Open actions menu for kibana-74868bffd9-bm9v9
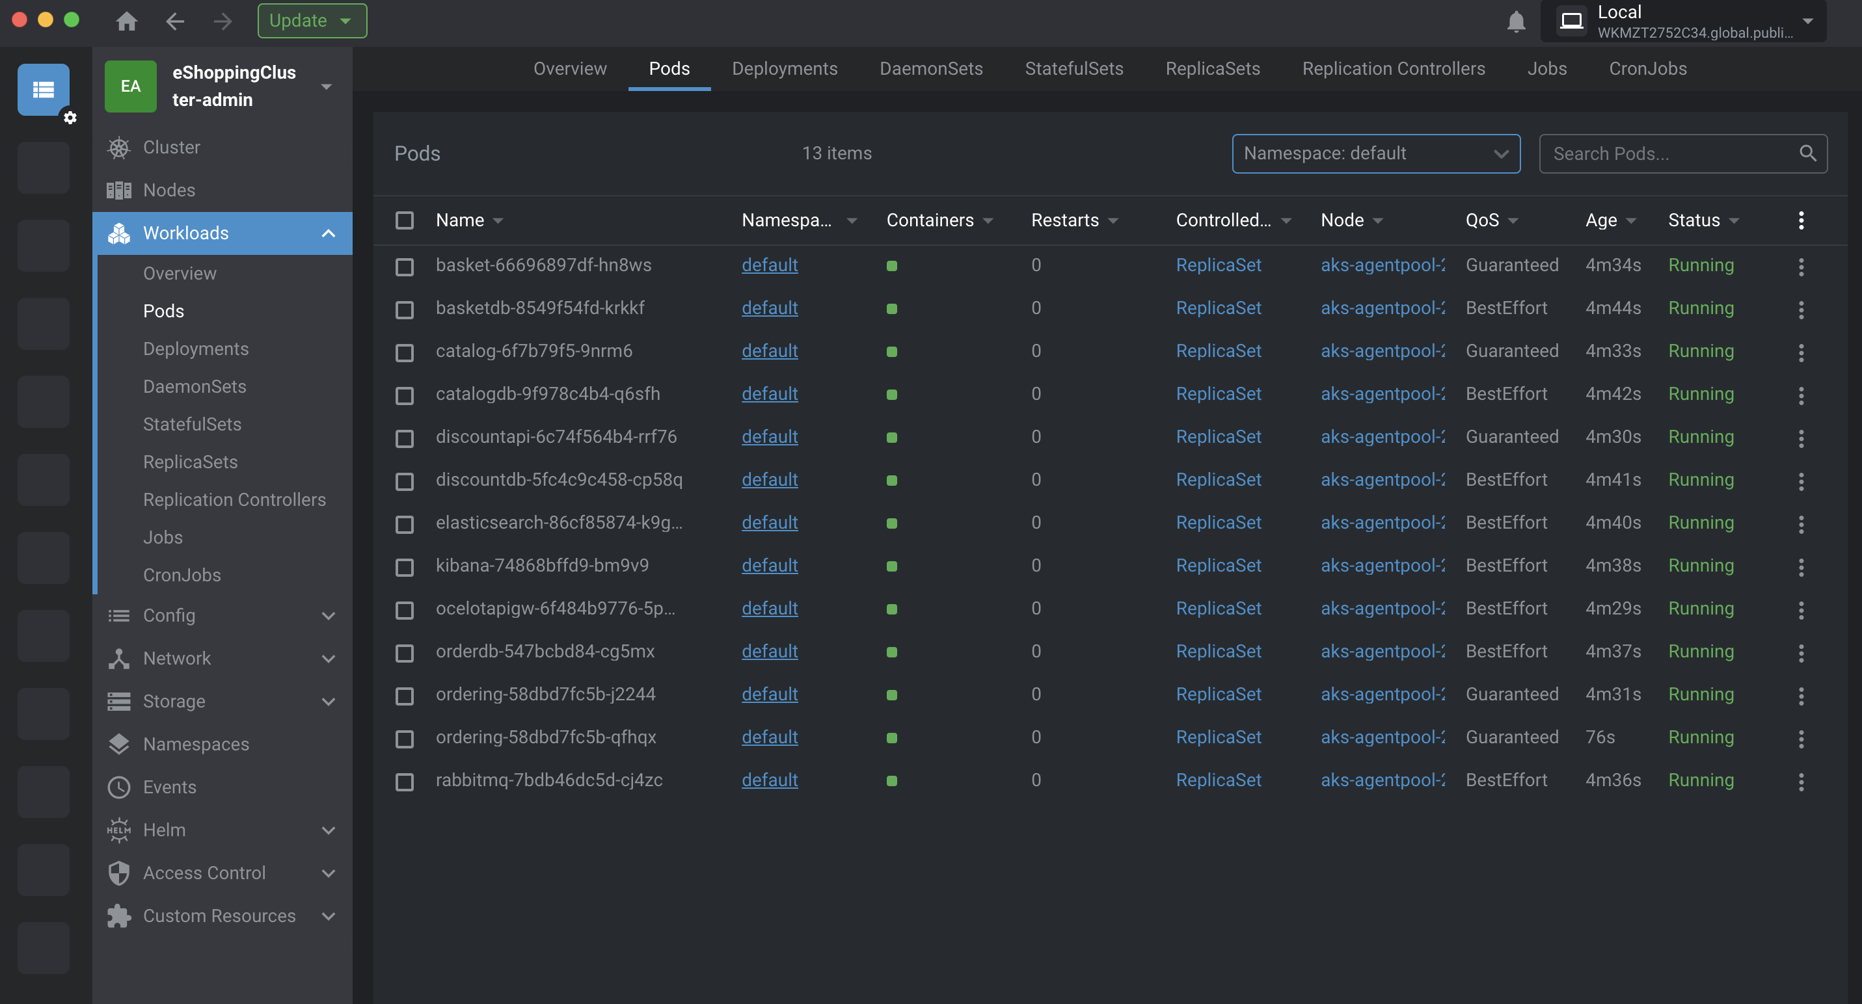Viewport: 1862px width, 1004px height. click(1801, 566)
